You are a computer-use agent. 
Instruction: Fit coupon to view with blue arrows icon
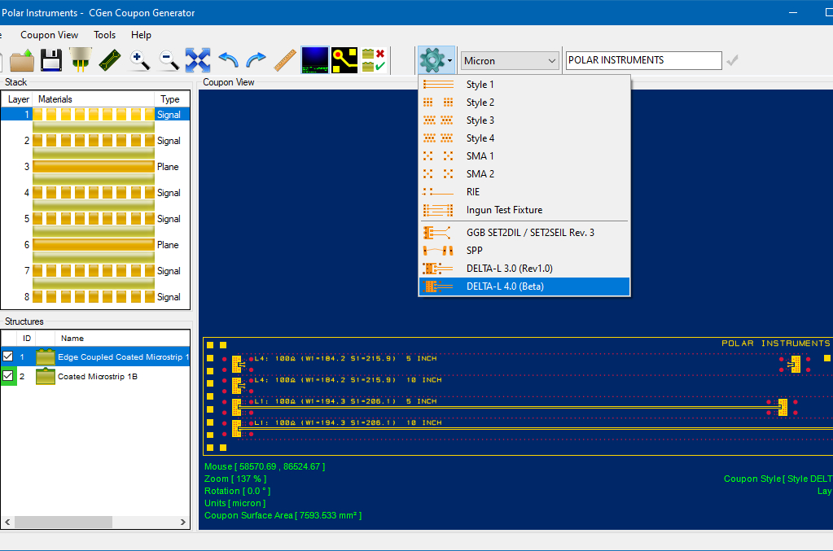[198, 60]
